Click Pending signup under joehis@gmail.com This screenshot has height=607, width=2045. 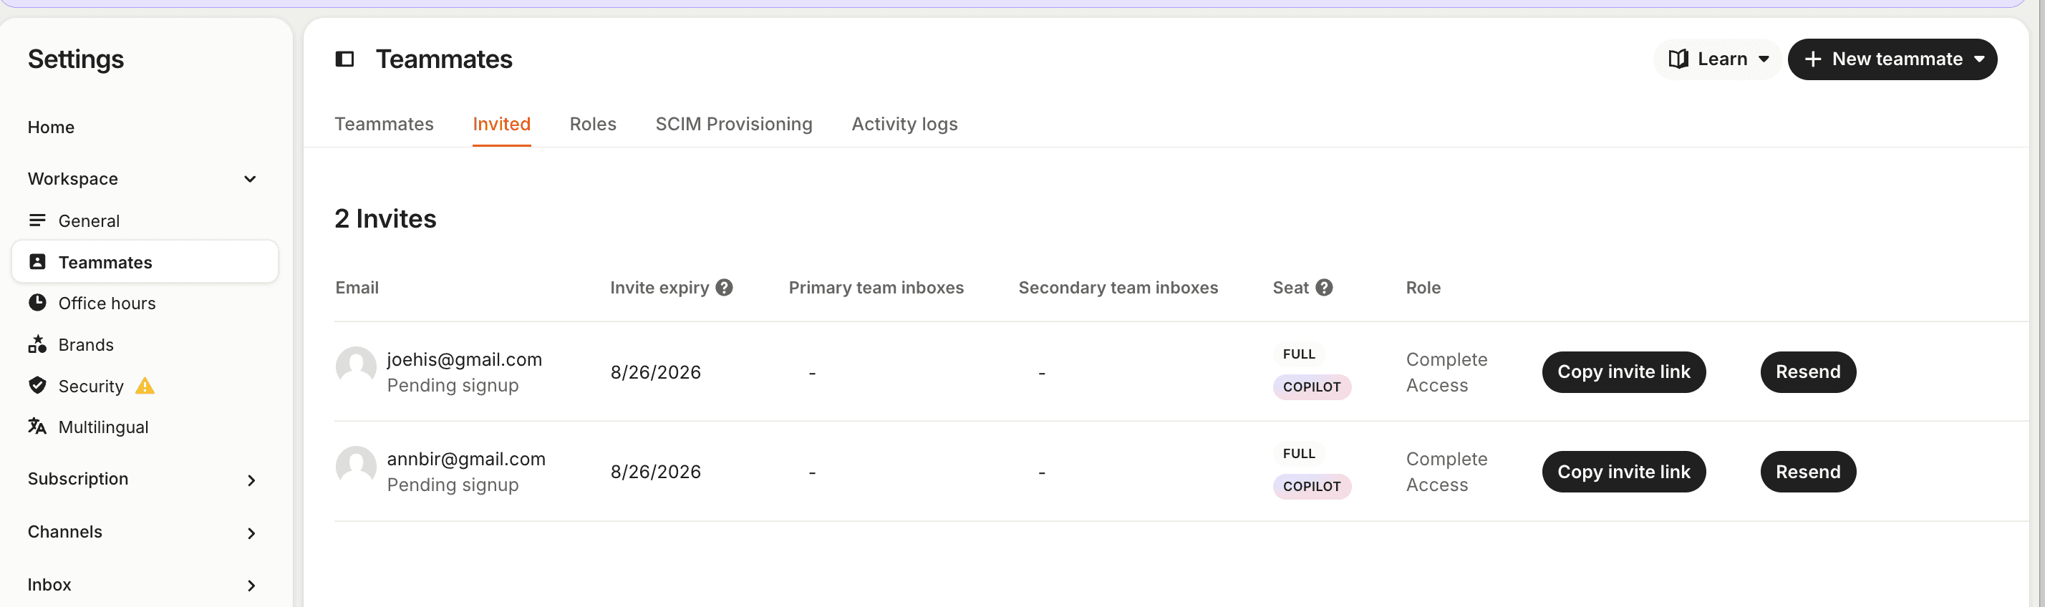(453, 386)
